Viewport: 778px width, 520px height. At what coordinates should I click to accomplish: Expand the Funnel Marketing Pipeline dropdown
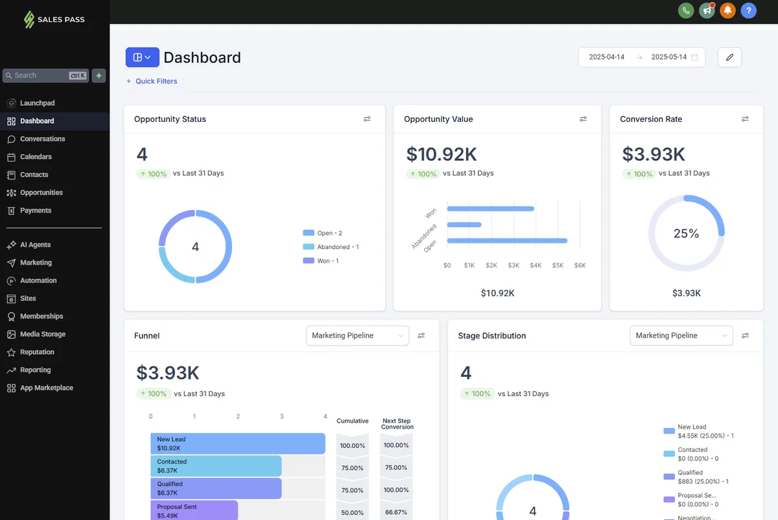[357, 336]
